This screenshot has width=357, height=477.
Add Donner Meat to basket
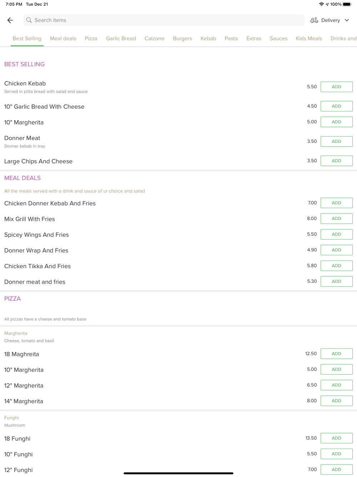(336, 142)
